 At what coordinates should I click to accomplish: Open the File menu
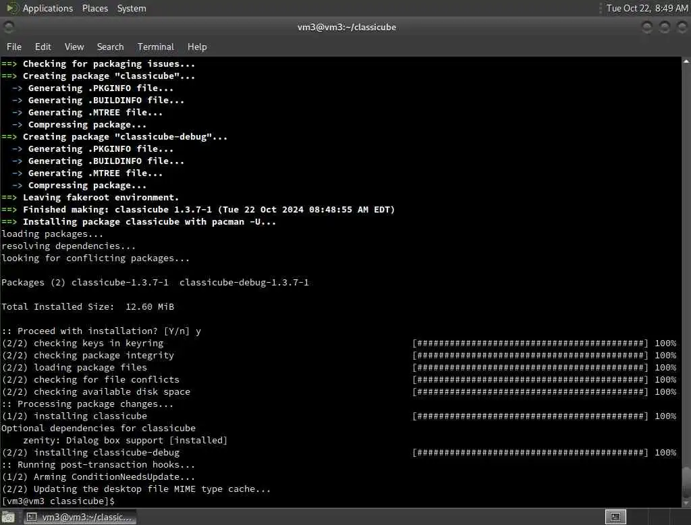tap(14, 47)
